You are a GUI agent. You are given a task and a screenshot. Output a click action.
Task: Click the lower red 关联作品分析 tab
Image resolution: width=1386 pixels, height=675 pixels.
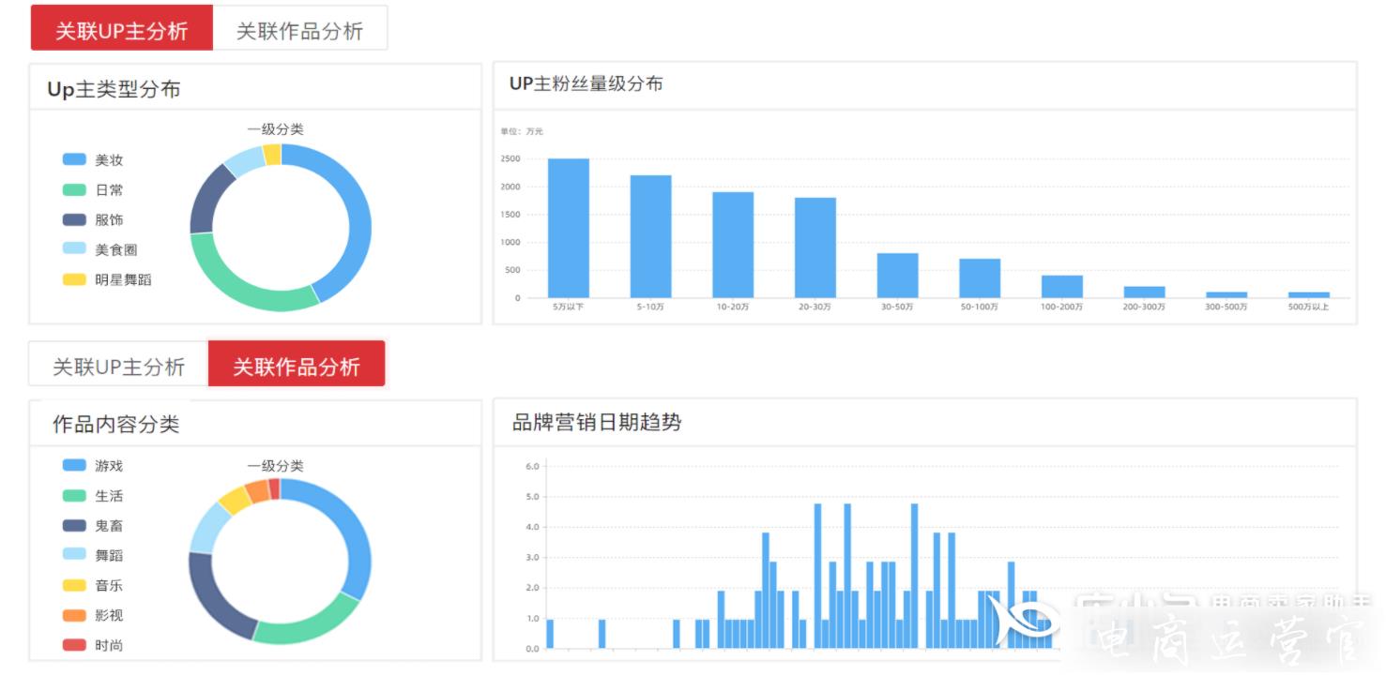pos(296,366)
